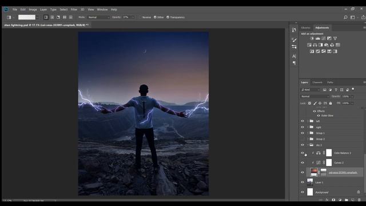366x206 pixels.
Task: Add a Brightness/Contrast adjustment
Action: point(312,38)
